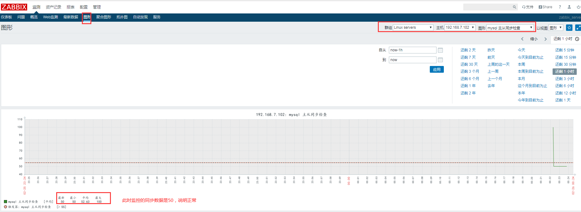Go to next time period arrow
The image size is (581, 212).
click(546, 39)
